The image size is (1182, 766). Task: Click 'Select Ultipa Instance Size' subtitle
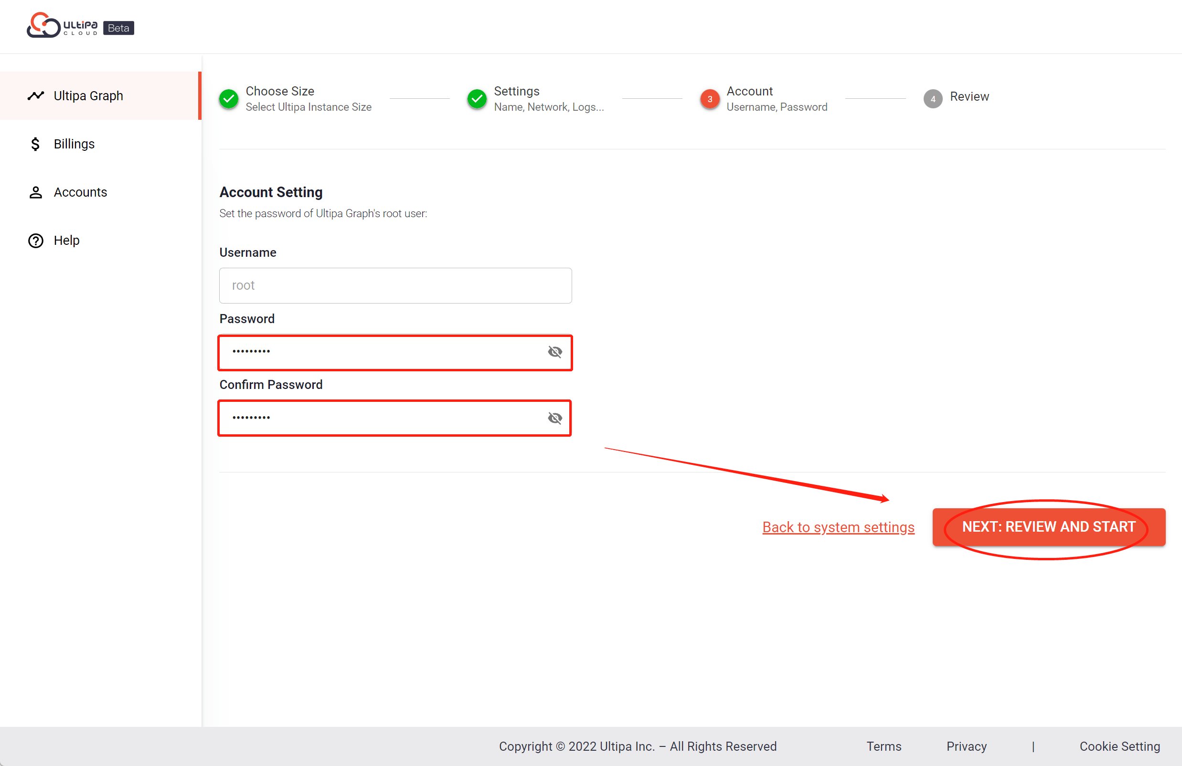[309, 107]
